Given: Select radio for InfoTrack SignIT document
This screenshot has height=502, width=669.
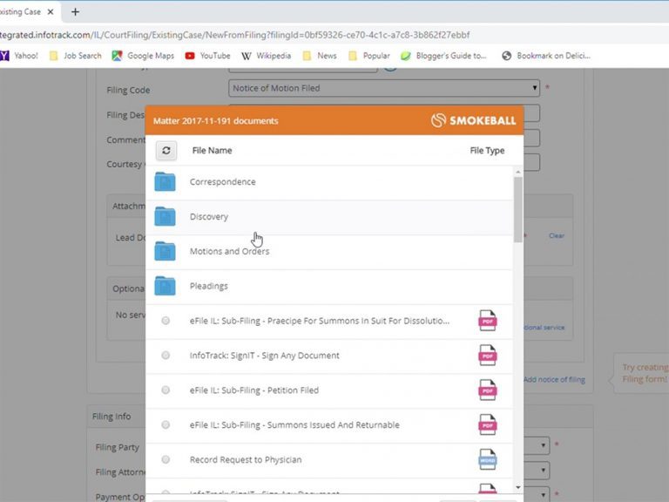Looking at the screenshot, I should 166,356.
